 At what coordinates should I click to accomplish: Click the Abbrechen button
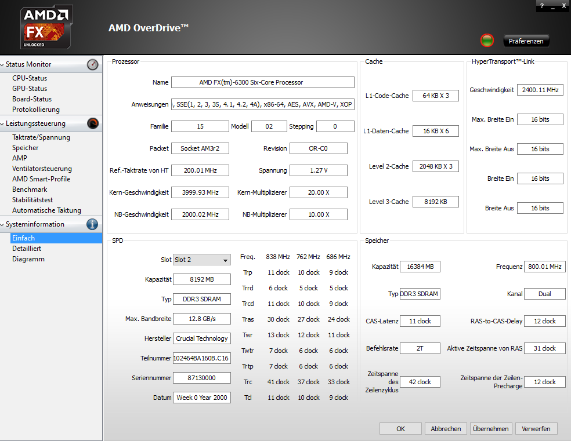tap(446, 429)
